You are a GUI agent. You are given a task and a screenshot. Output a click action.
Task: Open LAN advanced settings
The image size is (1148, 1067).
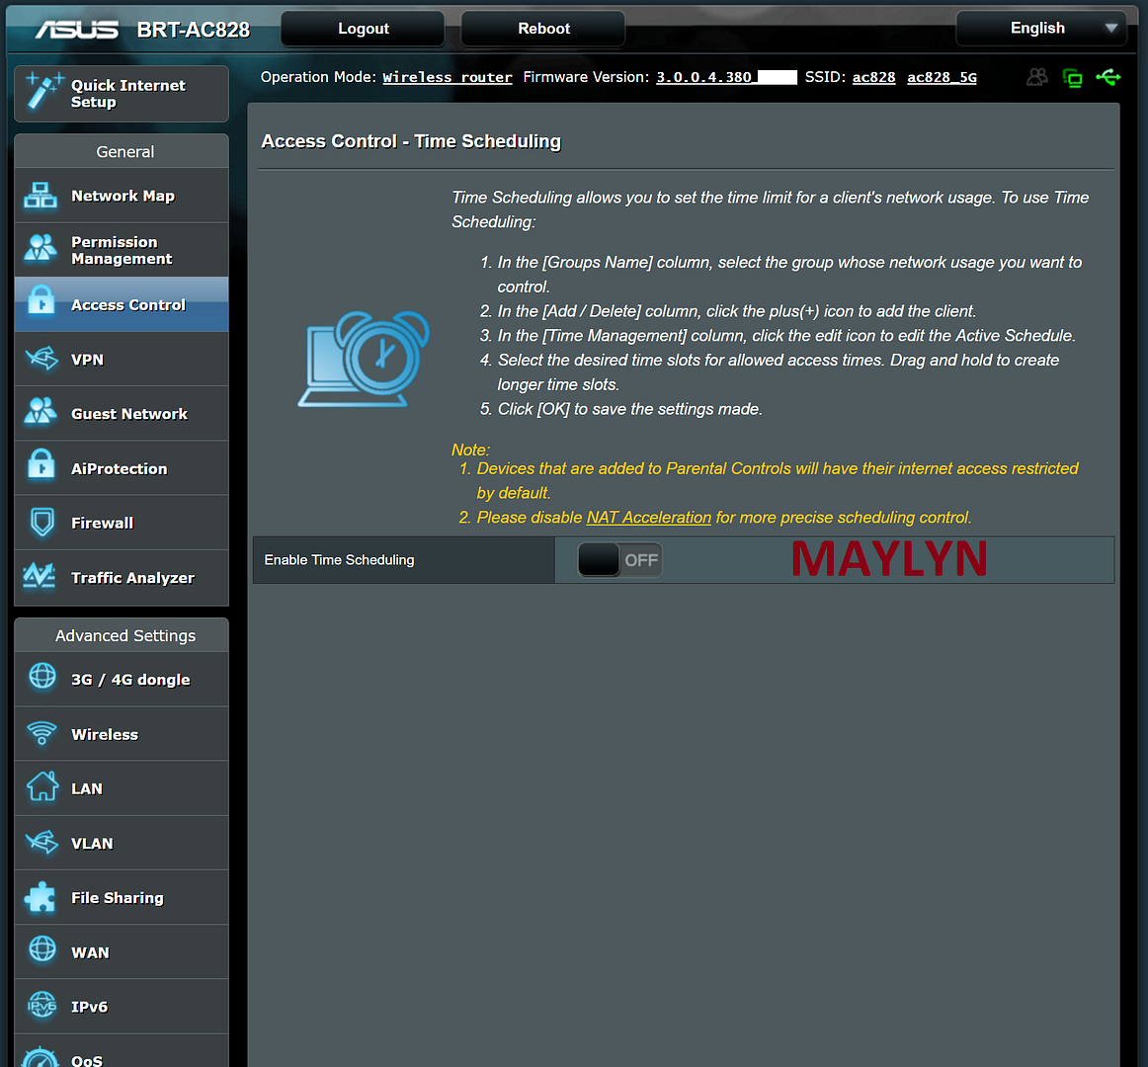122,788
